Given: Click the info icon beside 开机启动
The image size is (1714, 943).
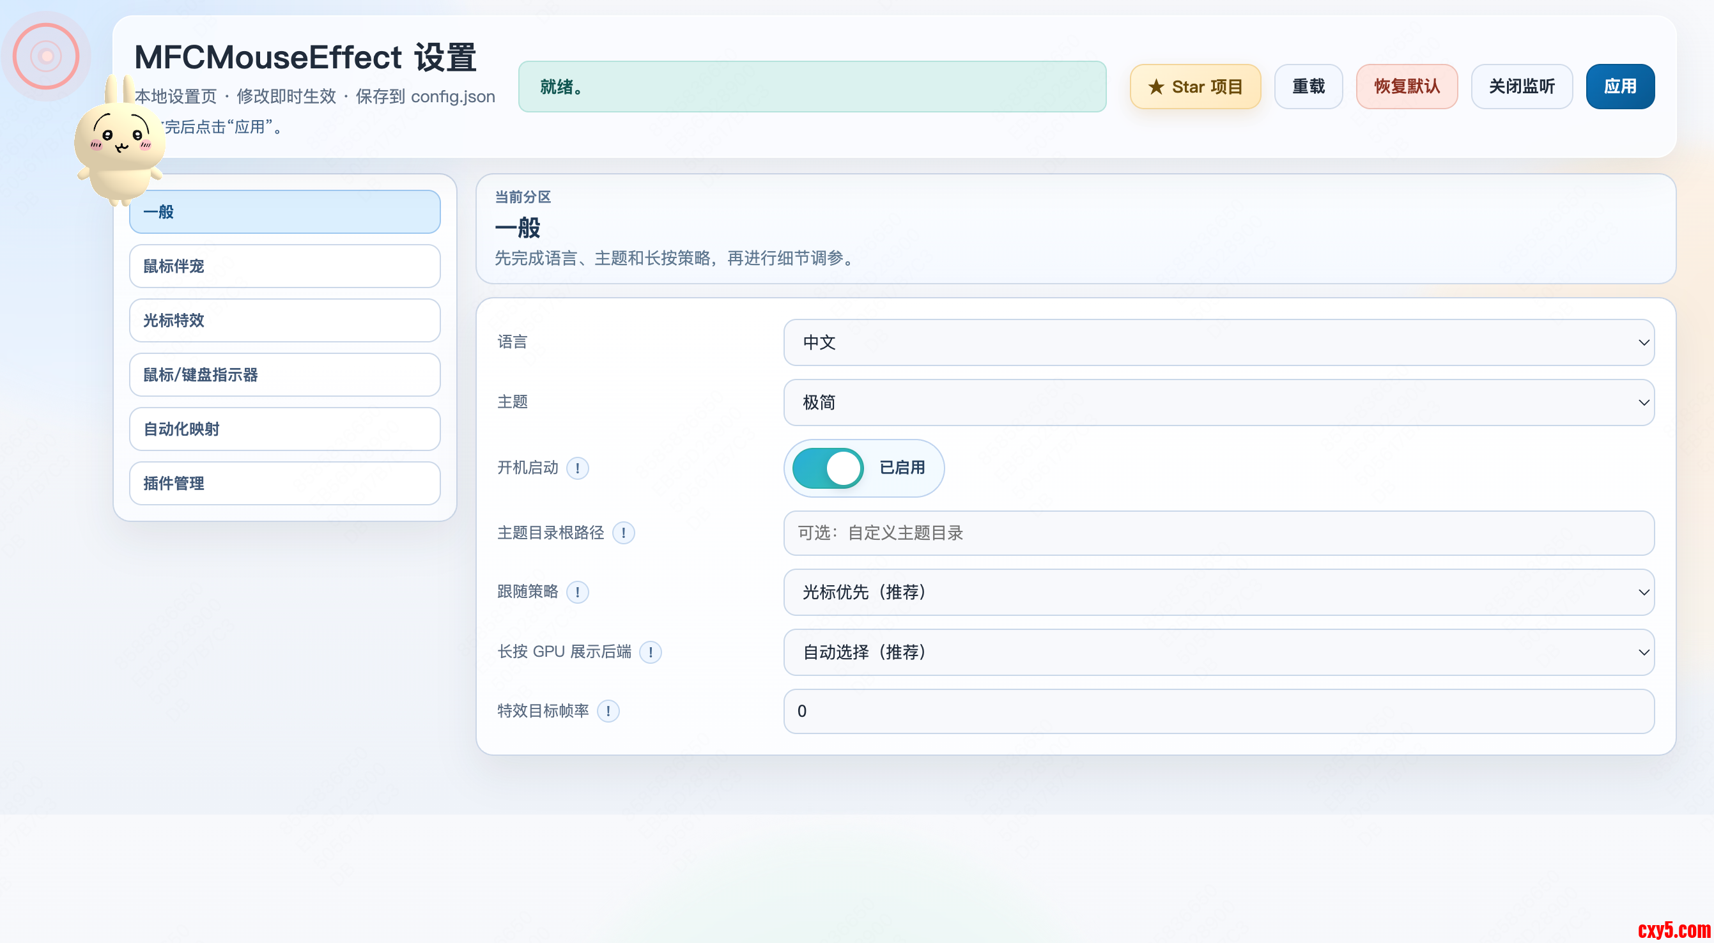Looking at the screenshot, I should coord(577,468).
